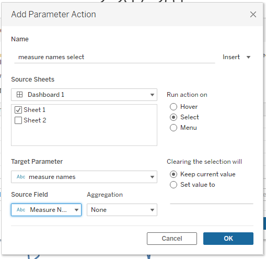Click the Cancel button
This screenshot has height=259, width=266.
click(172, 239)
